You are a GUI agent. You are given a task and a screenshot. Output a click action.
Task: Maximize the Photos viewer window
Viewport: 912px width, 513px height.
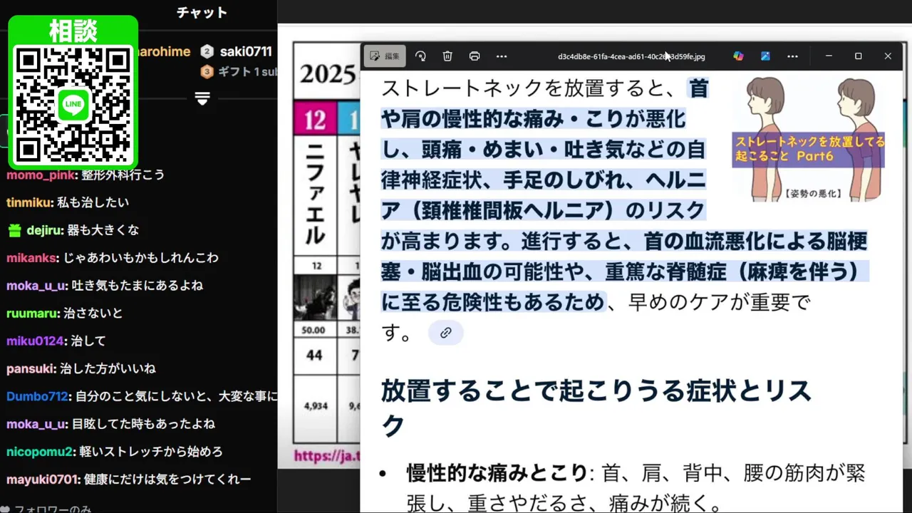coord(858,56)
